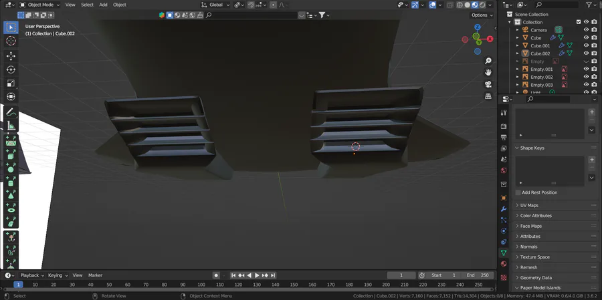Viewport: 602px width, 300px height.
Task: Open the View menu in viewport header
Action: tap(70, 5)
